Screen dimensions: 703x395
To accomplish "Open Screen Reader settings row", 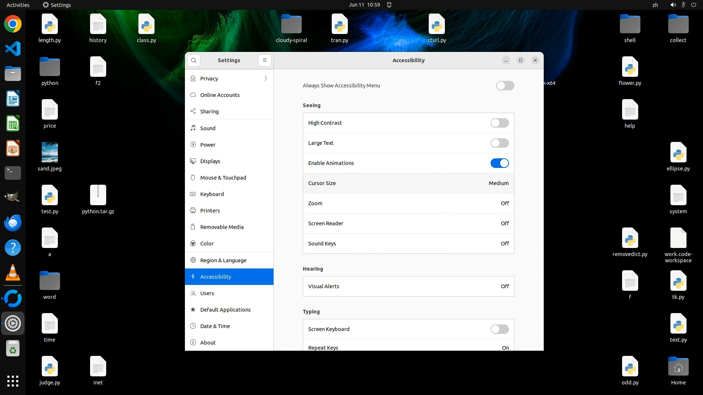I will [408, 223].
